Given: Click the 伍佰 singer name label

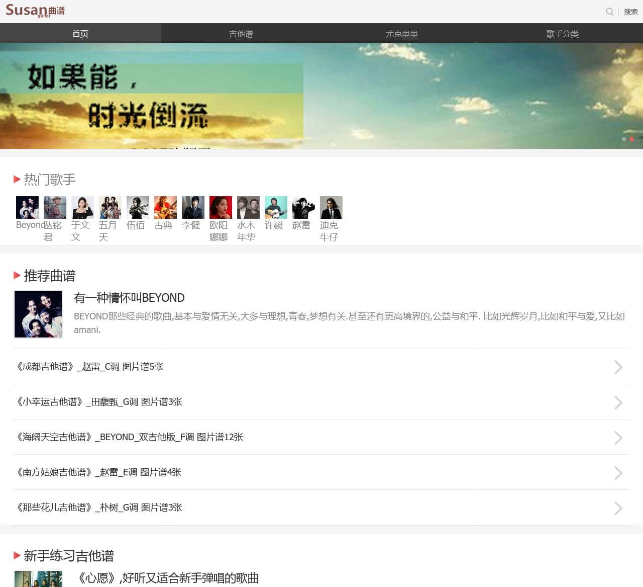Looking at the screenshot, I should click(136, 225).
